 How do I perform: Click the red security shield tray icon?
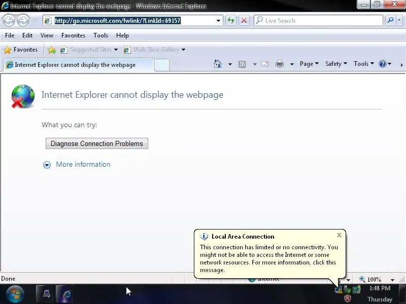pyautogui.click(x=348, y=298)
